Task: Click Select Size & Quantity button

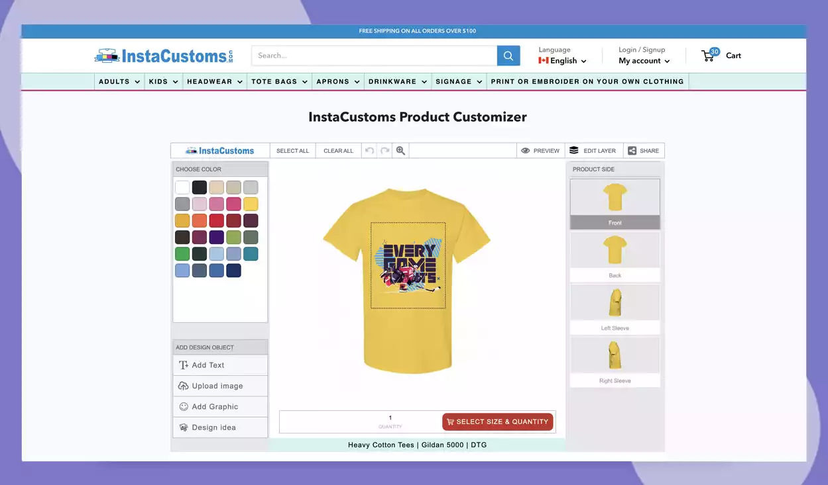Action: point(498,421)
